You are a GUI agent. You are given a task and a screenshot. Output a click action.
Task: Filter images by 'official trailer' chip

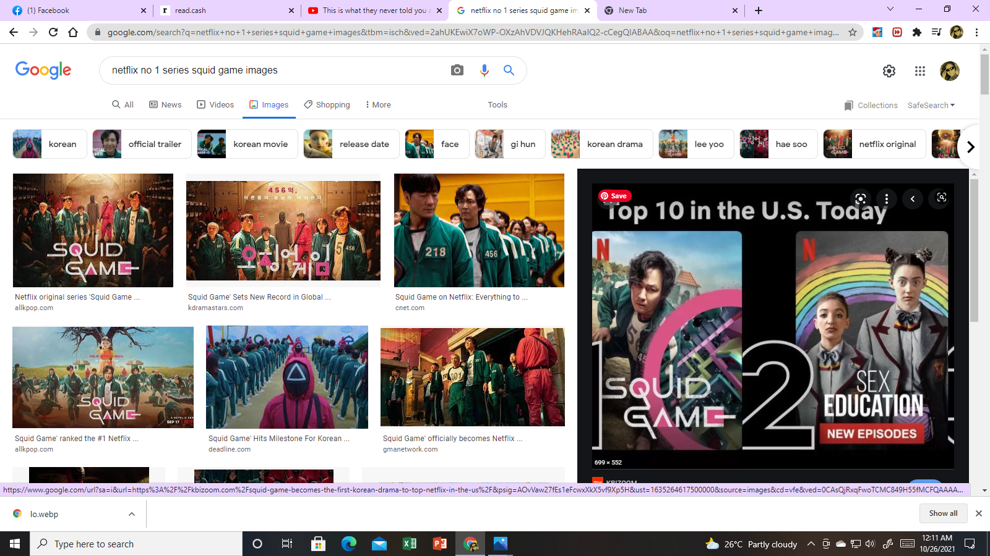coord(142,144)
